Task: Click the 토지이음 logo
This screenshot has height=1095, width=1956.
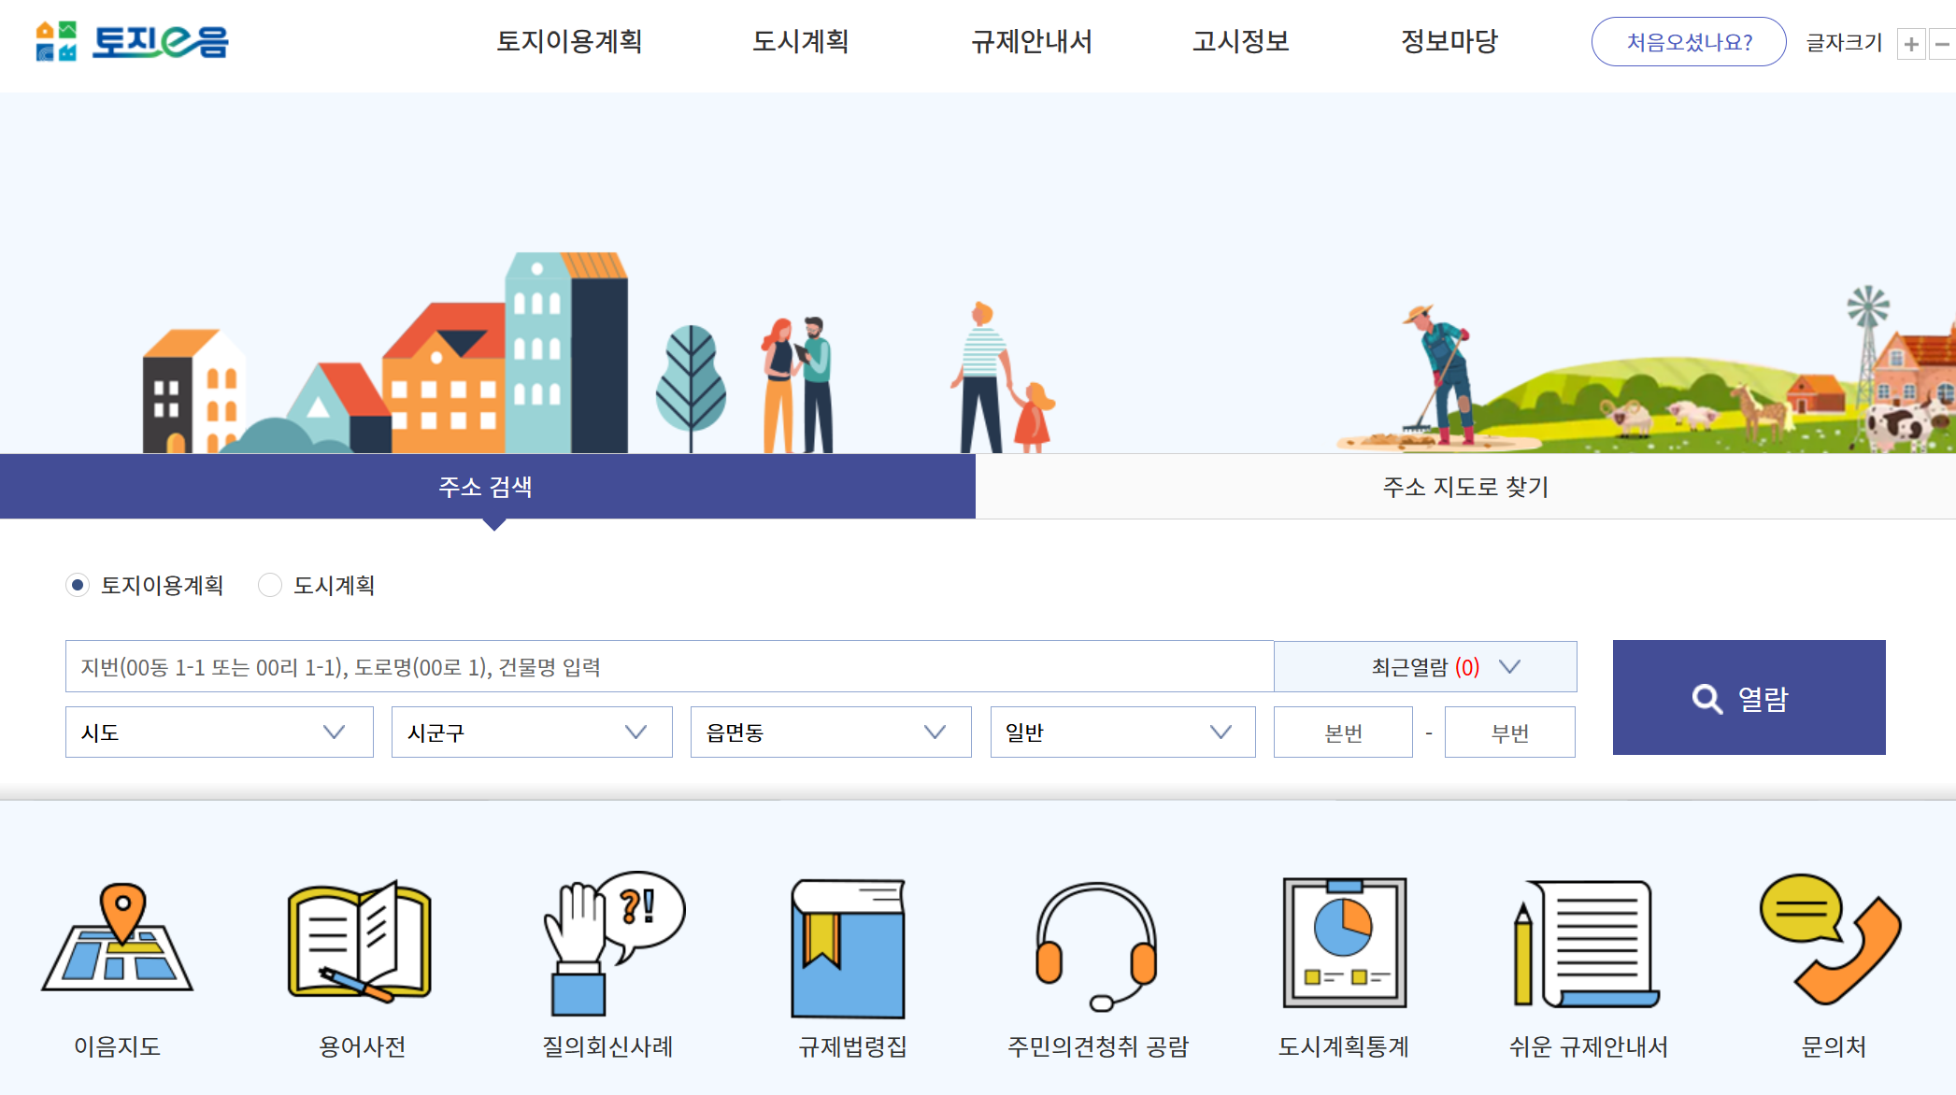Action: pos(132,41)
